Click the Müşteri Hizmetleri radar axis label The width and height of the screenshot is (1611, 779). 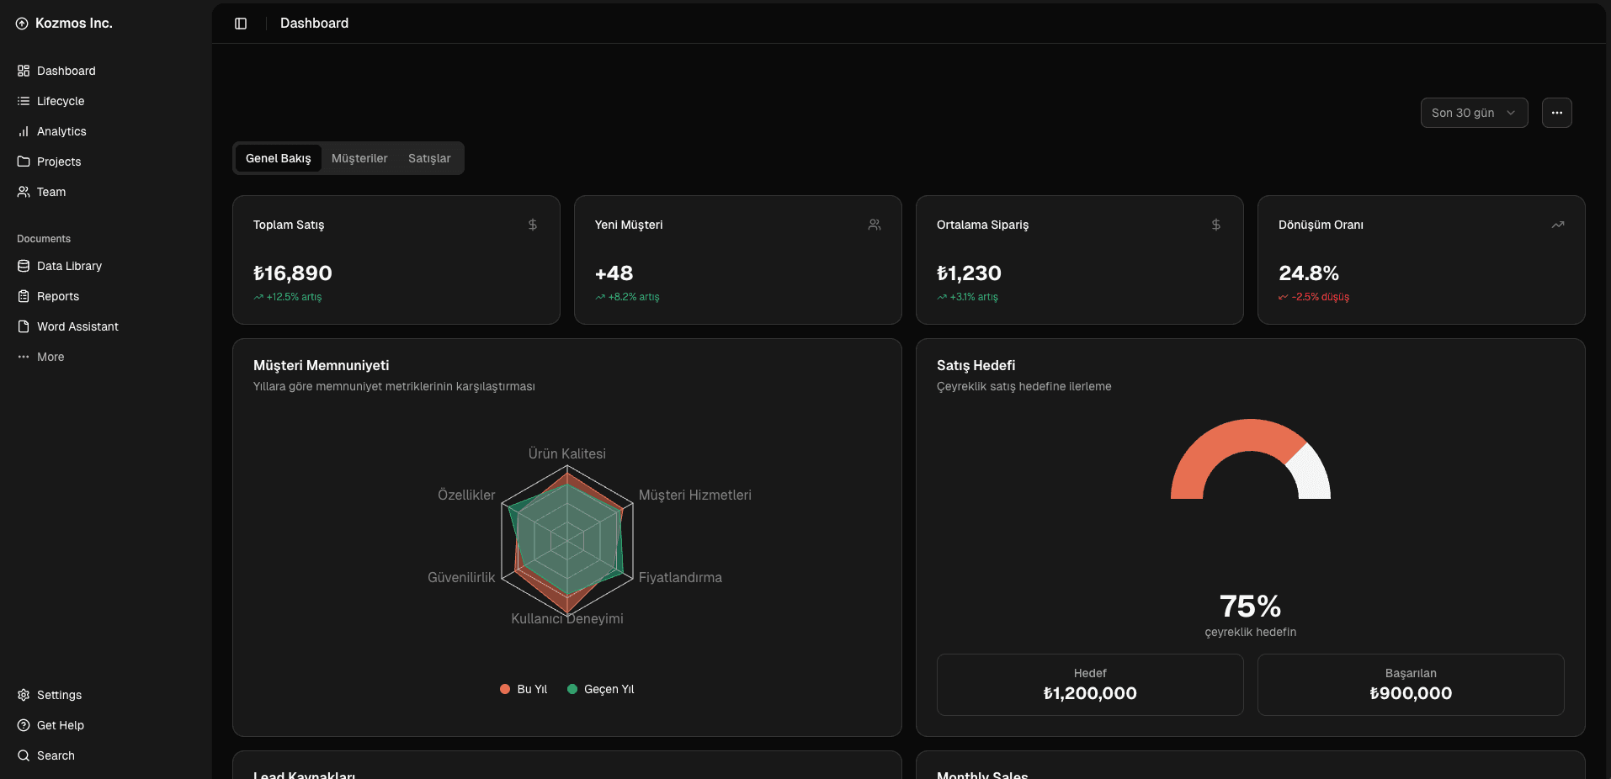pos(695,495)
